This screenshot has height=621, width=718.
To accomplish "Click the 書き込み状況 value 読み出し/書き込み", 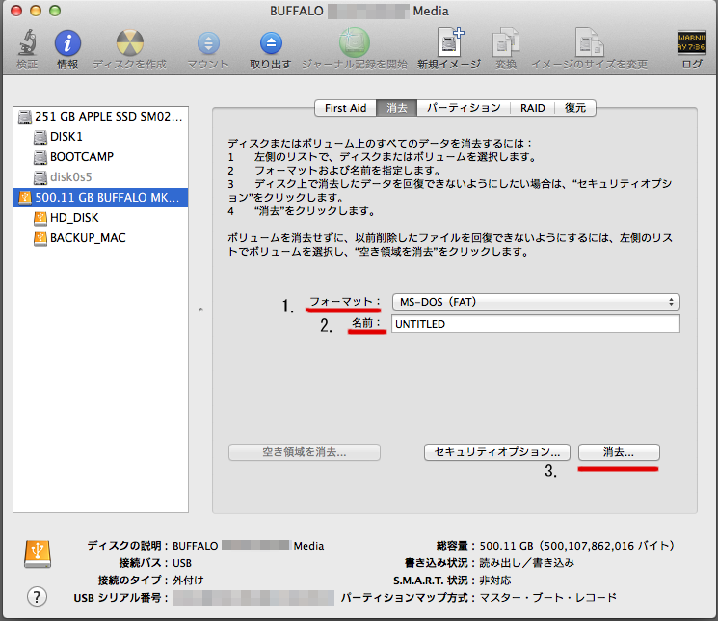I will pyautogui.click(x=526, y=563).
